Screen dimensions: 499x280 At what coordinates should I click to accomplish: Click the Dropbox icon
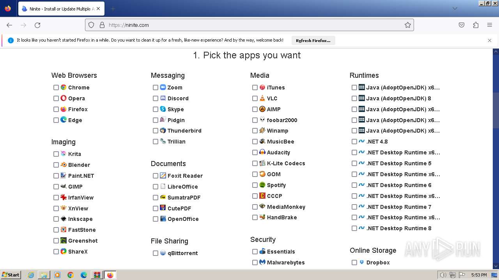click(x=362, y=262)
